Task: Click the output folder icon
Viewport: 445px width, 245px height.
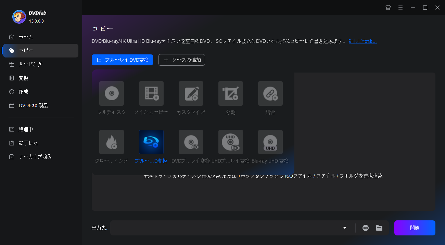Action: click(x=379, y=228)
